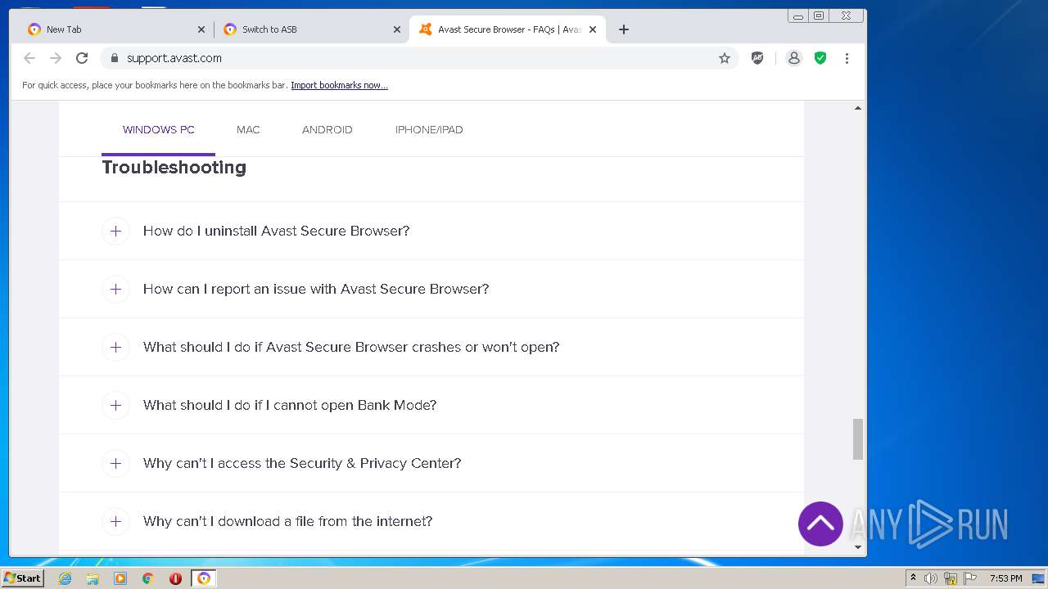This screenshot has width=1048, height=589.
Task: Click the scrollbar down arrow
Action: point(858,546)
